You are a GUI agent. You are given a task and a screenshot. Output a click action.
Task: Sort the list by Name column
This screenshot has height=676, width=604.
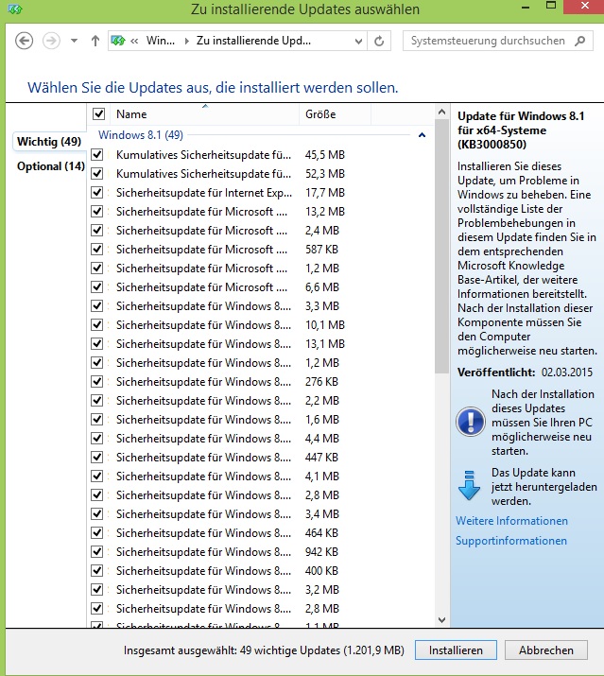(205, 114)
